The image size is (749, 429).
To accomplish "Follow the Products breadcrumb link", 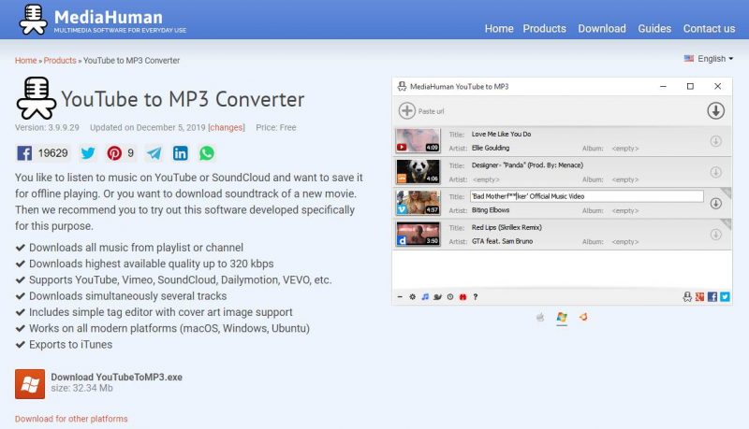I will click(60, 61).
